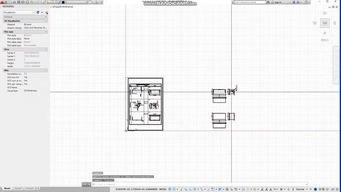This screenshot has height=192, width=341.
Task: Click the S compass direction on ViewCube
Action: point(324,33)
